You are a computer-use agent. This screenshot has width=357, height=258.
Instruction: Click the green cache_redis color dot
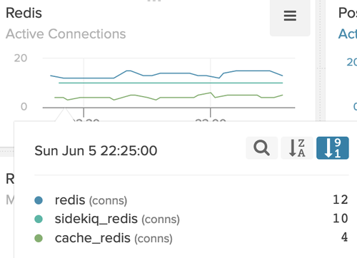pyautogui.click(x=39, y=238)
